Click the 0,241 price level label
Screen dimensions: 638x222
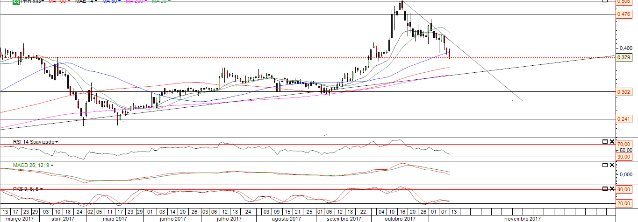click(624, 119)
